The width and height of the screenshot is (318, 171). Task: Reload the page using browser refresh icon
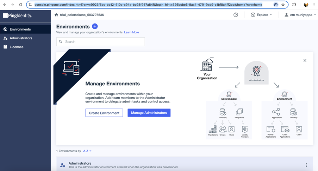[x=20, y=5]
